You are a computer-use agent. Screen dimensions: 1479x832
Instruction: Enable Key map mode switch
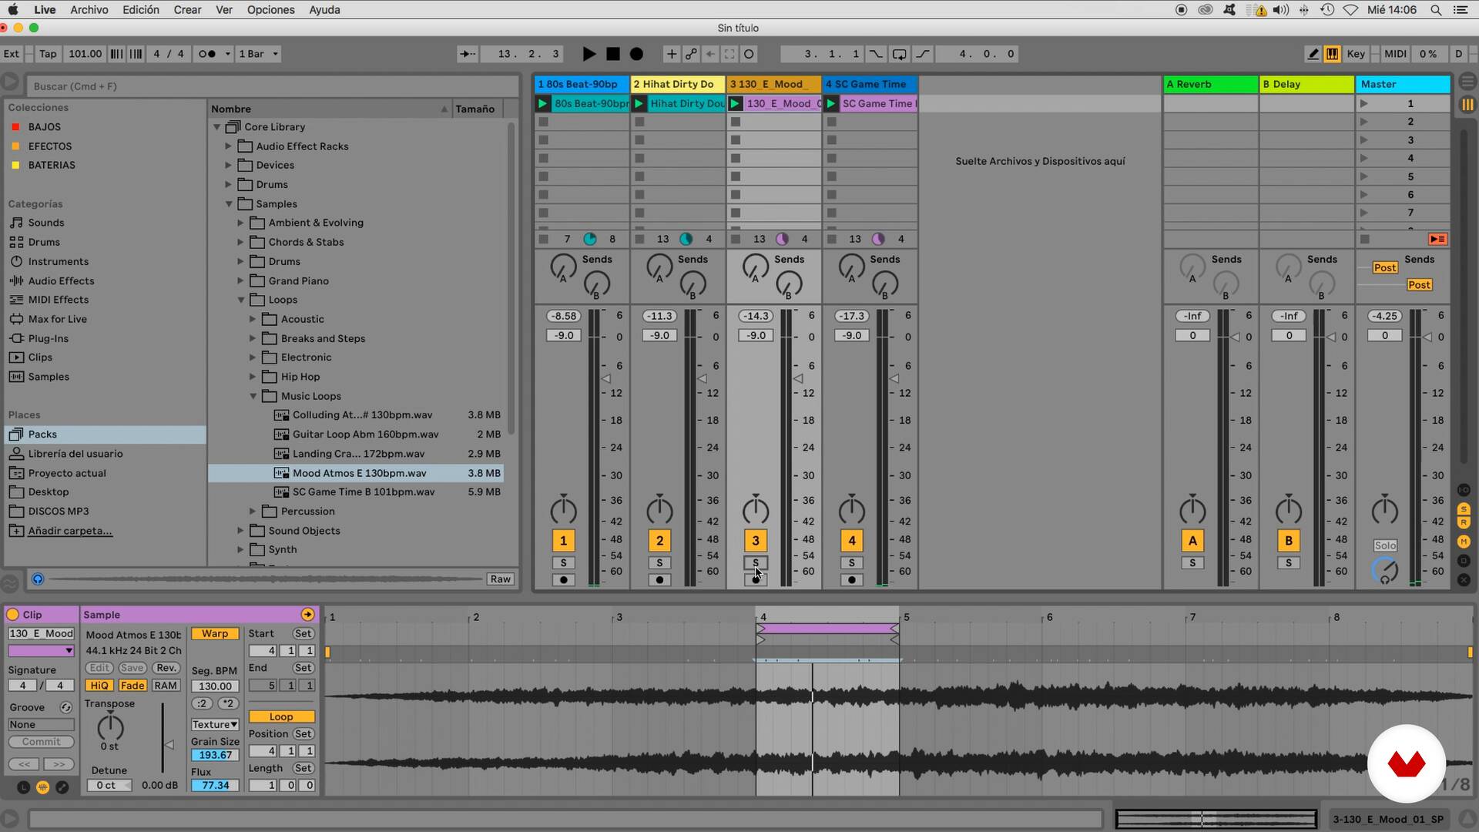click(1356, 54)
